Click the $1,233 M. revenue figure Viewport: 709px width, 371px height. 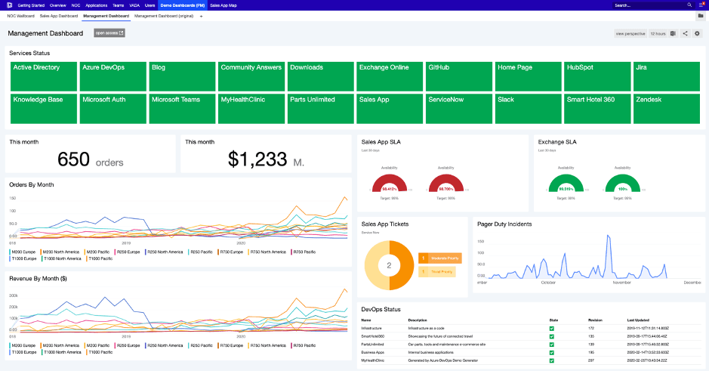coord(266,159)
